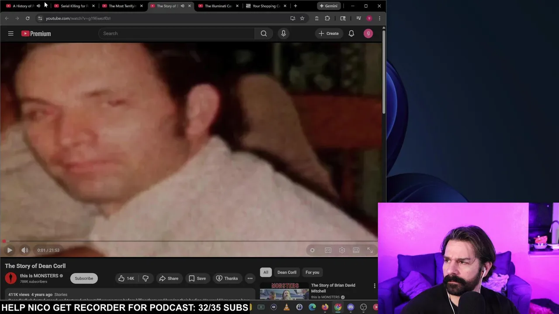Share the Dean Corll video

169,278
